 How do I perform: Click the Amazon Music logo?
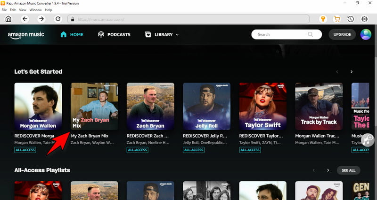point(26,35)
